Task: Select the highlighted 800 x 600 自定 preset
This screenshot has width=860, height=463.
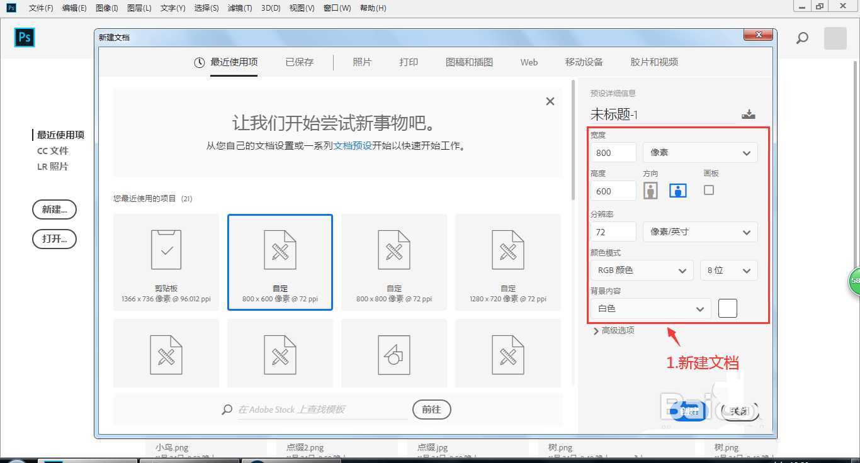Action: [x=280, y=261]
